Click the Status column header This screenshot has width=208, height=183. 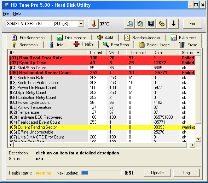pos(187,53)
